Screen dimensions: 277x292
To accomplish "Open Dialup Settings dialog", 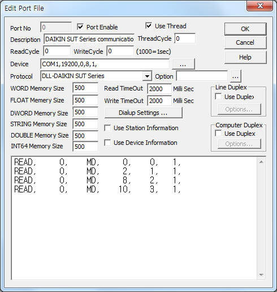I will click(x=143, y=113).
